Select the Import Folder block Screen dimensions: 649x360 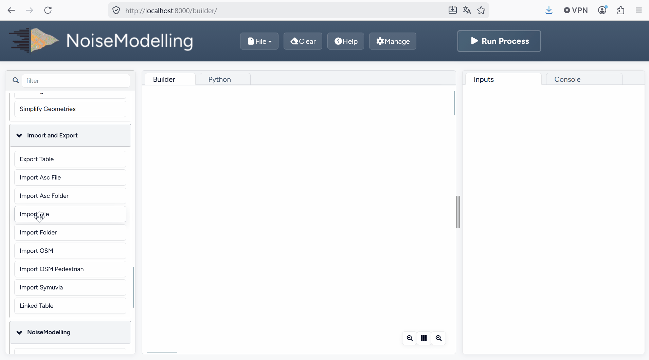pos(70,232)
